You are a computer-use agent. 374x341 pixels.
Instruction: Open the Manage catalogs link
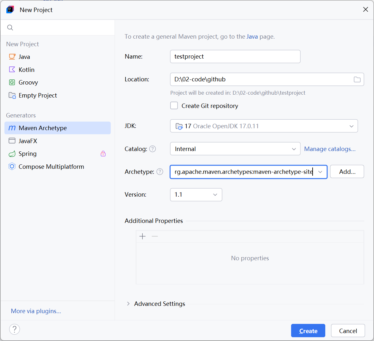[x=330, y=149]
